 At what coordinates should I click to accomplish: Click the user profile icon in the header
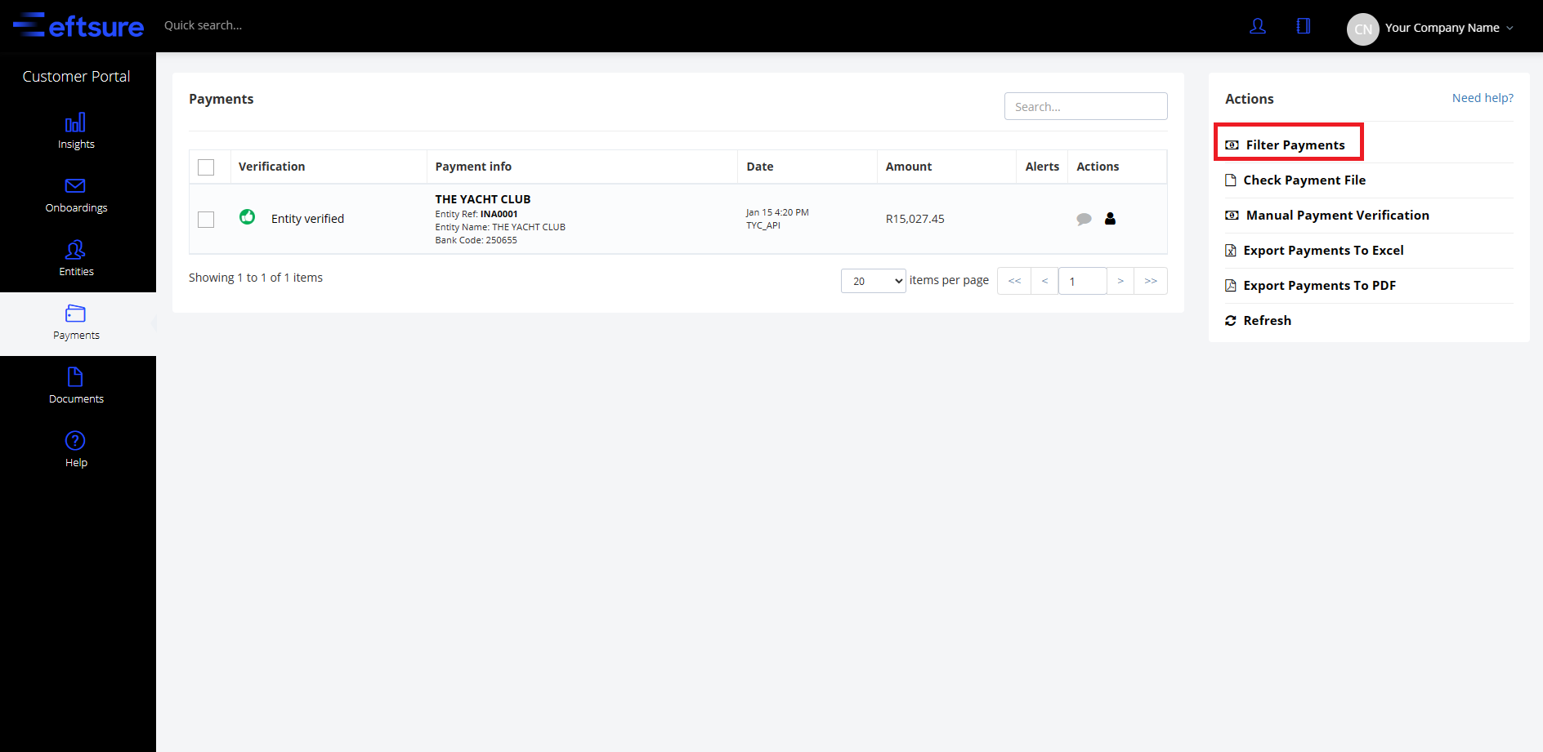point(1258,26)
